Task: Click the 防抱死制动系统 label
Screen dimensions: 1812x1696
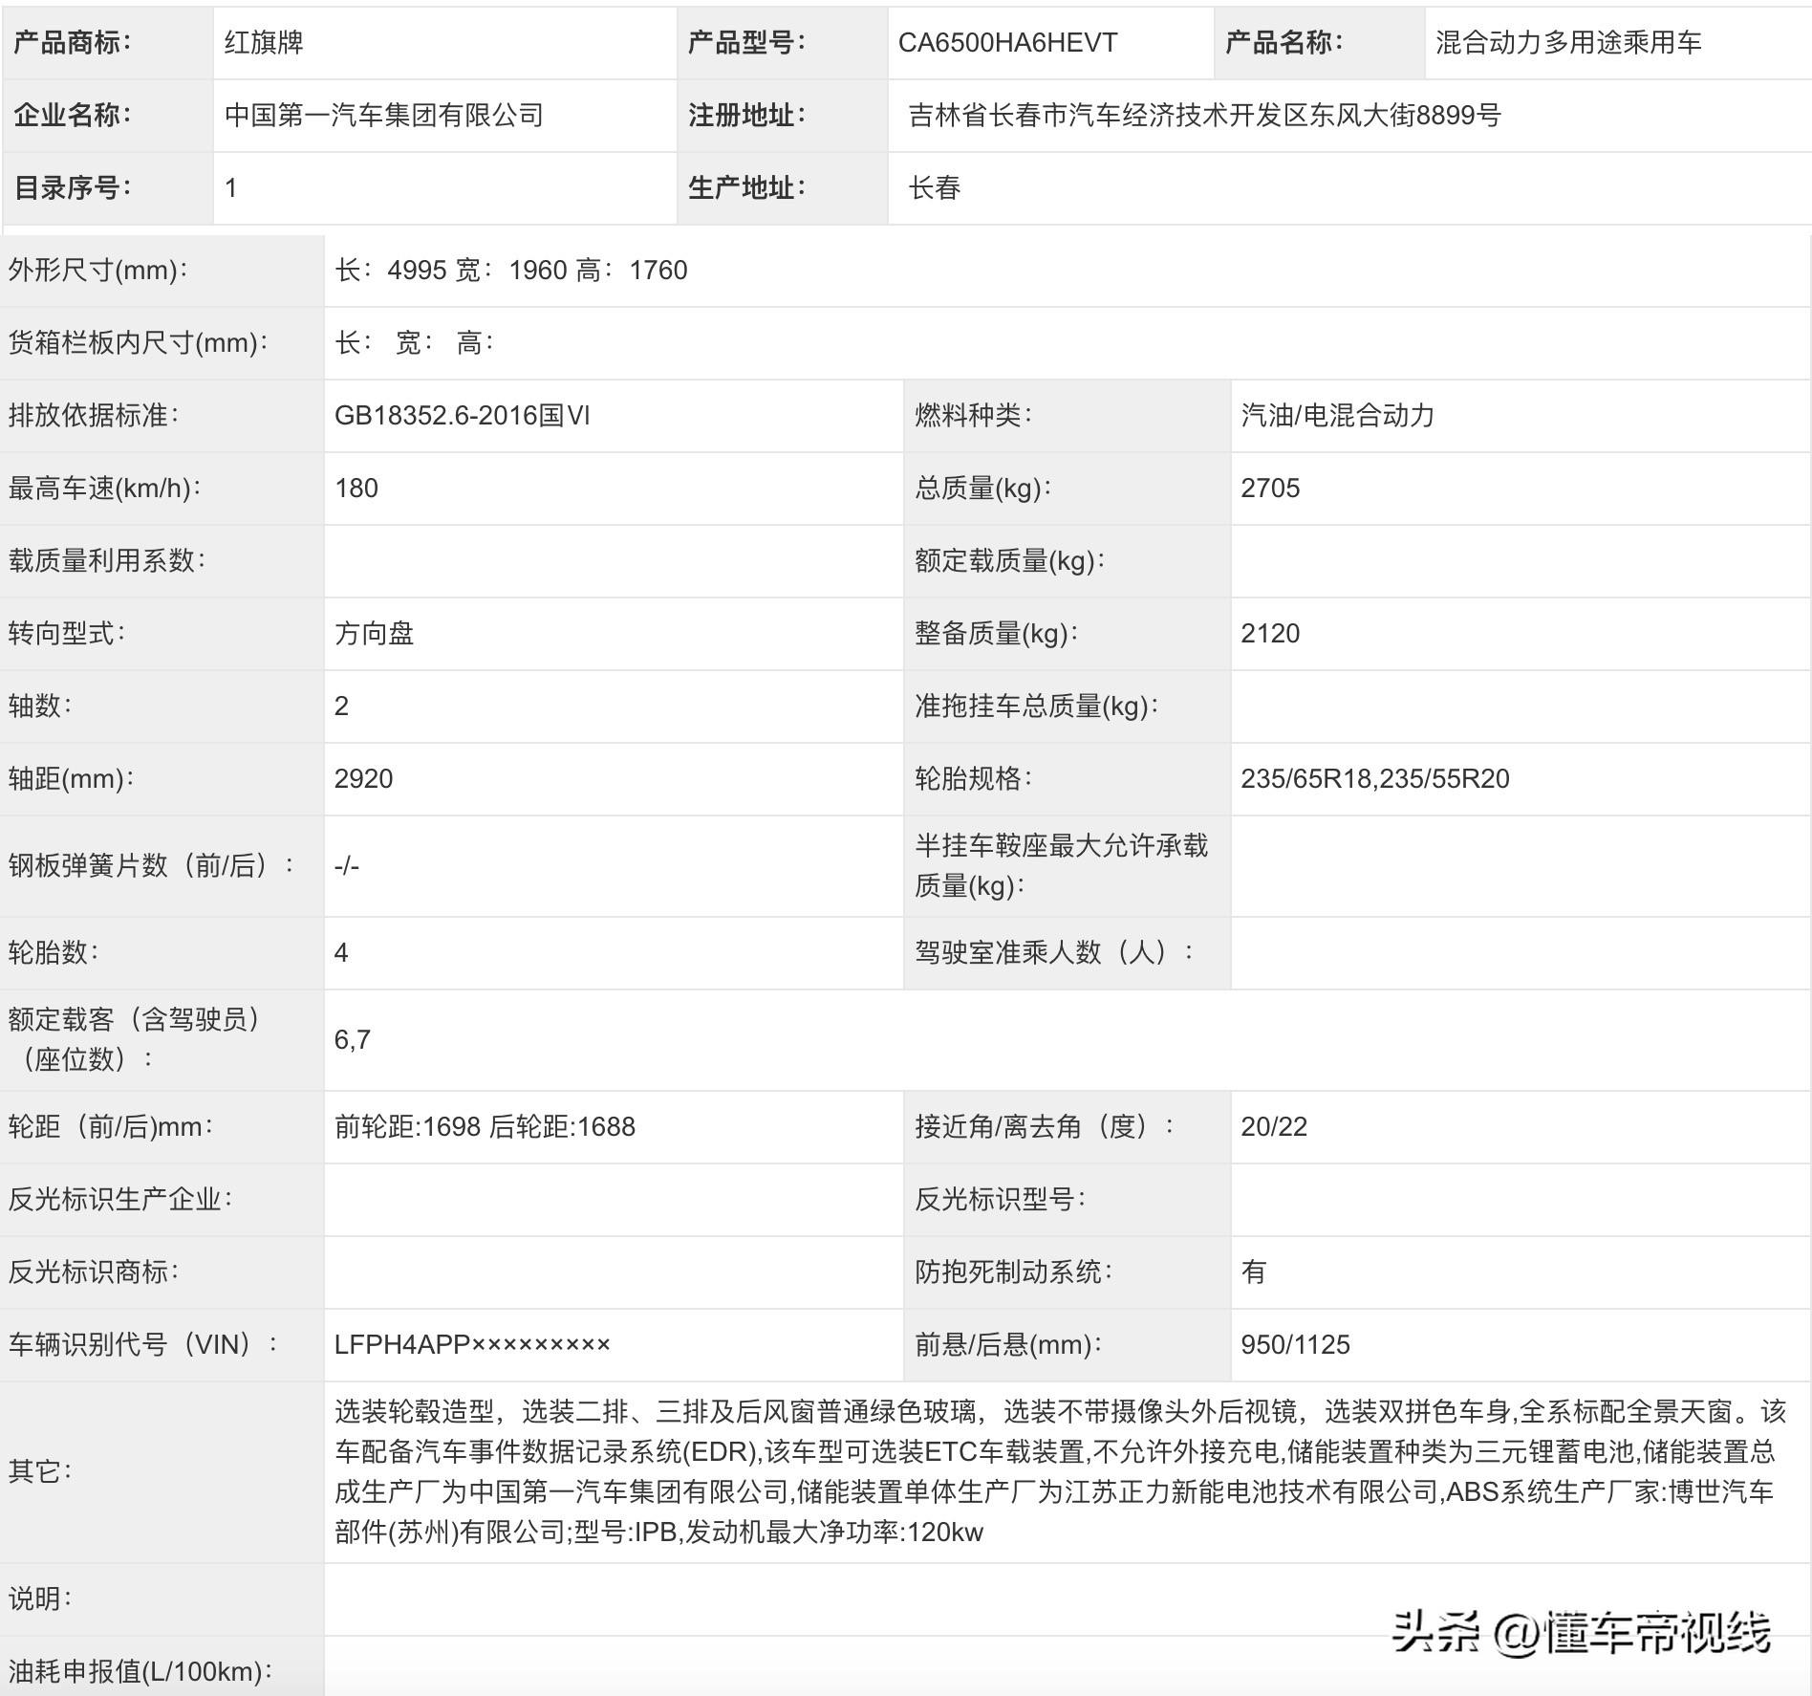Action: click(1013, 1272)
